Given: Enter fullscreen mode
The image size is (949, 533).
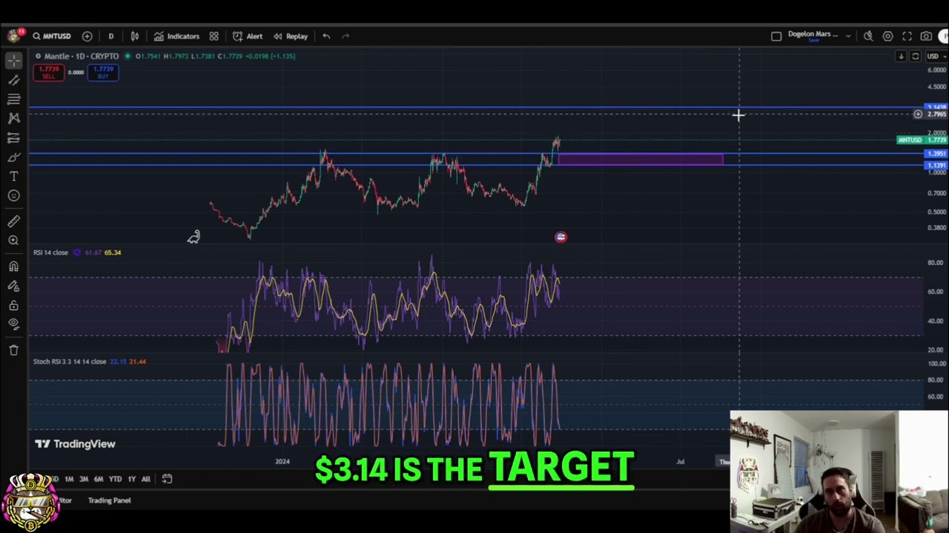Looking at the screenshot, I should pyautogui.click(x=907, y=36).
